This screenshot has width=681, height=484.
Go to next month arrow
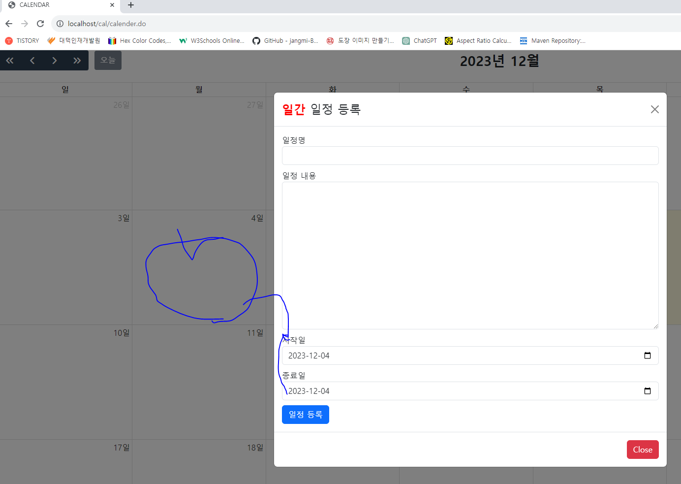55,61
